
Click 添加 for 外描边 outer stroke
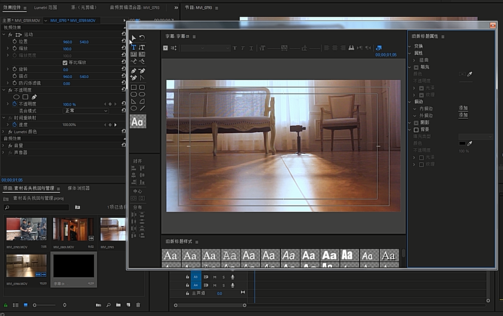(463, 115)
